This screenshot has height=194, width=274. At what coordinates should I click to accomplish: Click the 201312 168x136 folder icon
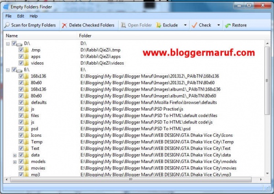(x=26, y=76)
